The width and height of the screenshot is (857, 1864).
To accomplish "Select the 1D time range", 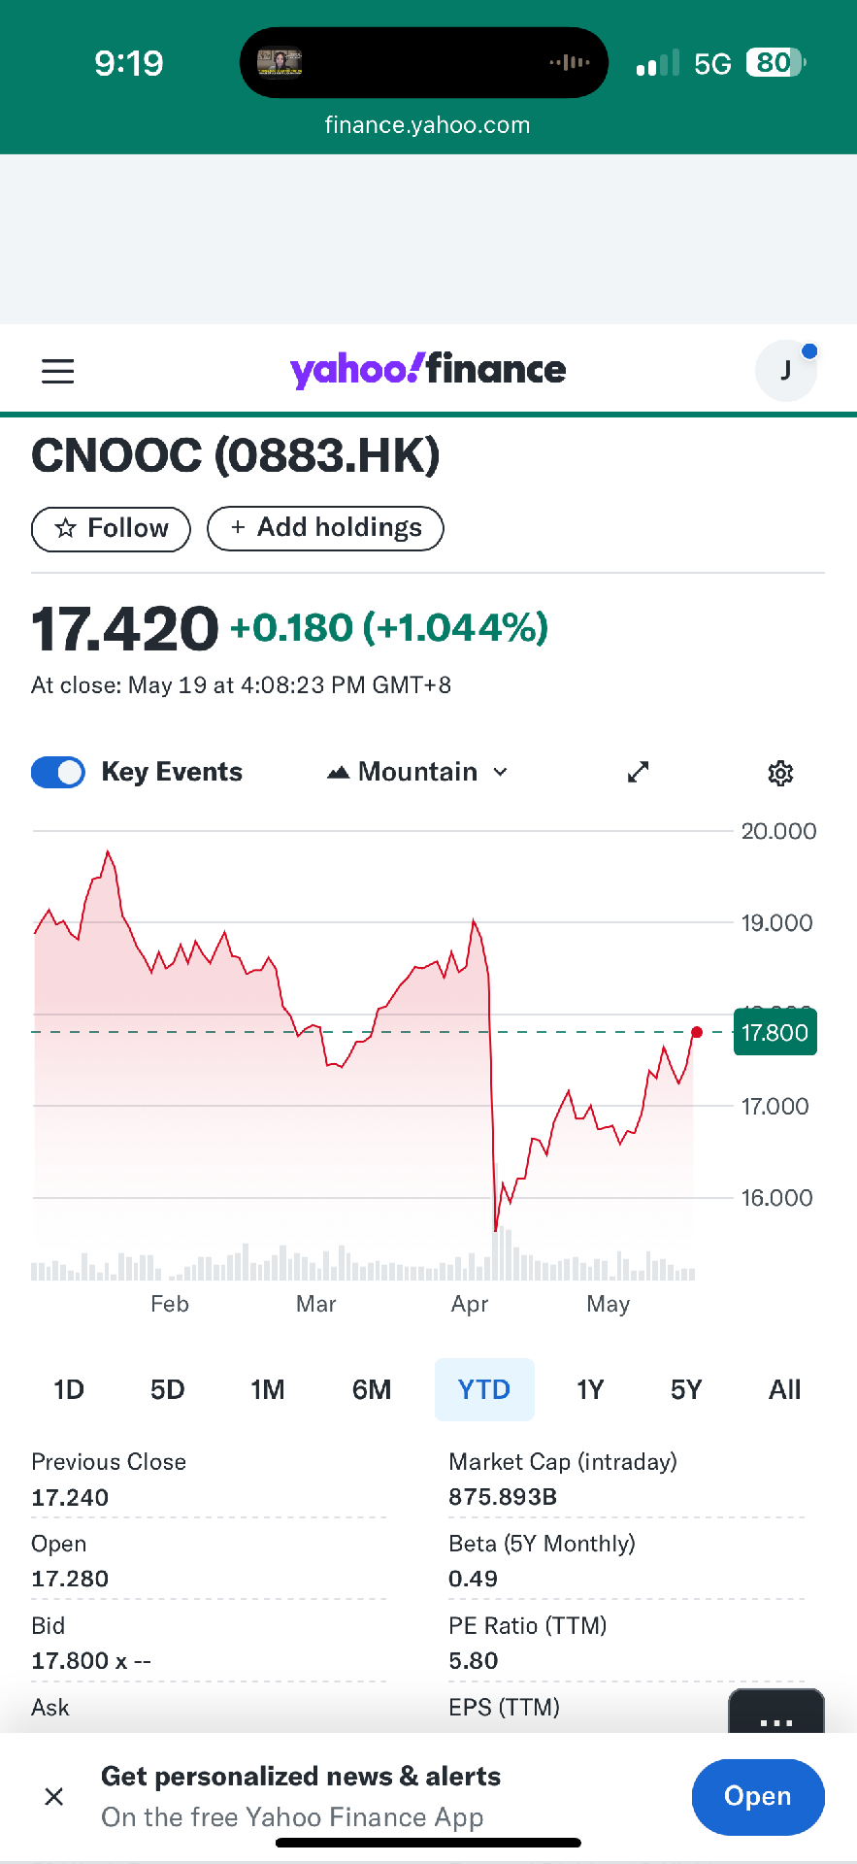I will click(x=68, y=1390).
